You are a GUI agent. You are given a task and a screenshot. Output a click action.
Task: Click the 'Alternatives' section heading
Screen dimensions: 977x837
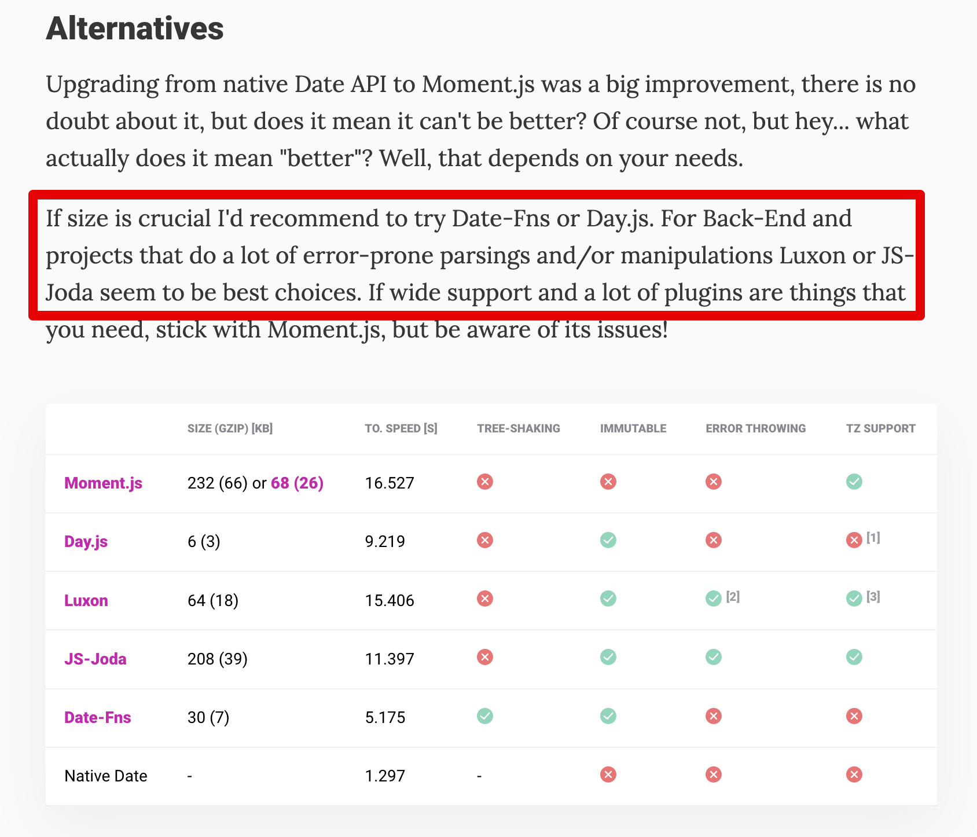click(135, 28)
